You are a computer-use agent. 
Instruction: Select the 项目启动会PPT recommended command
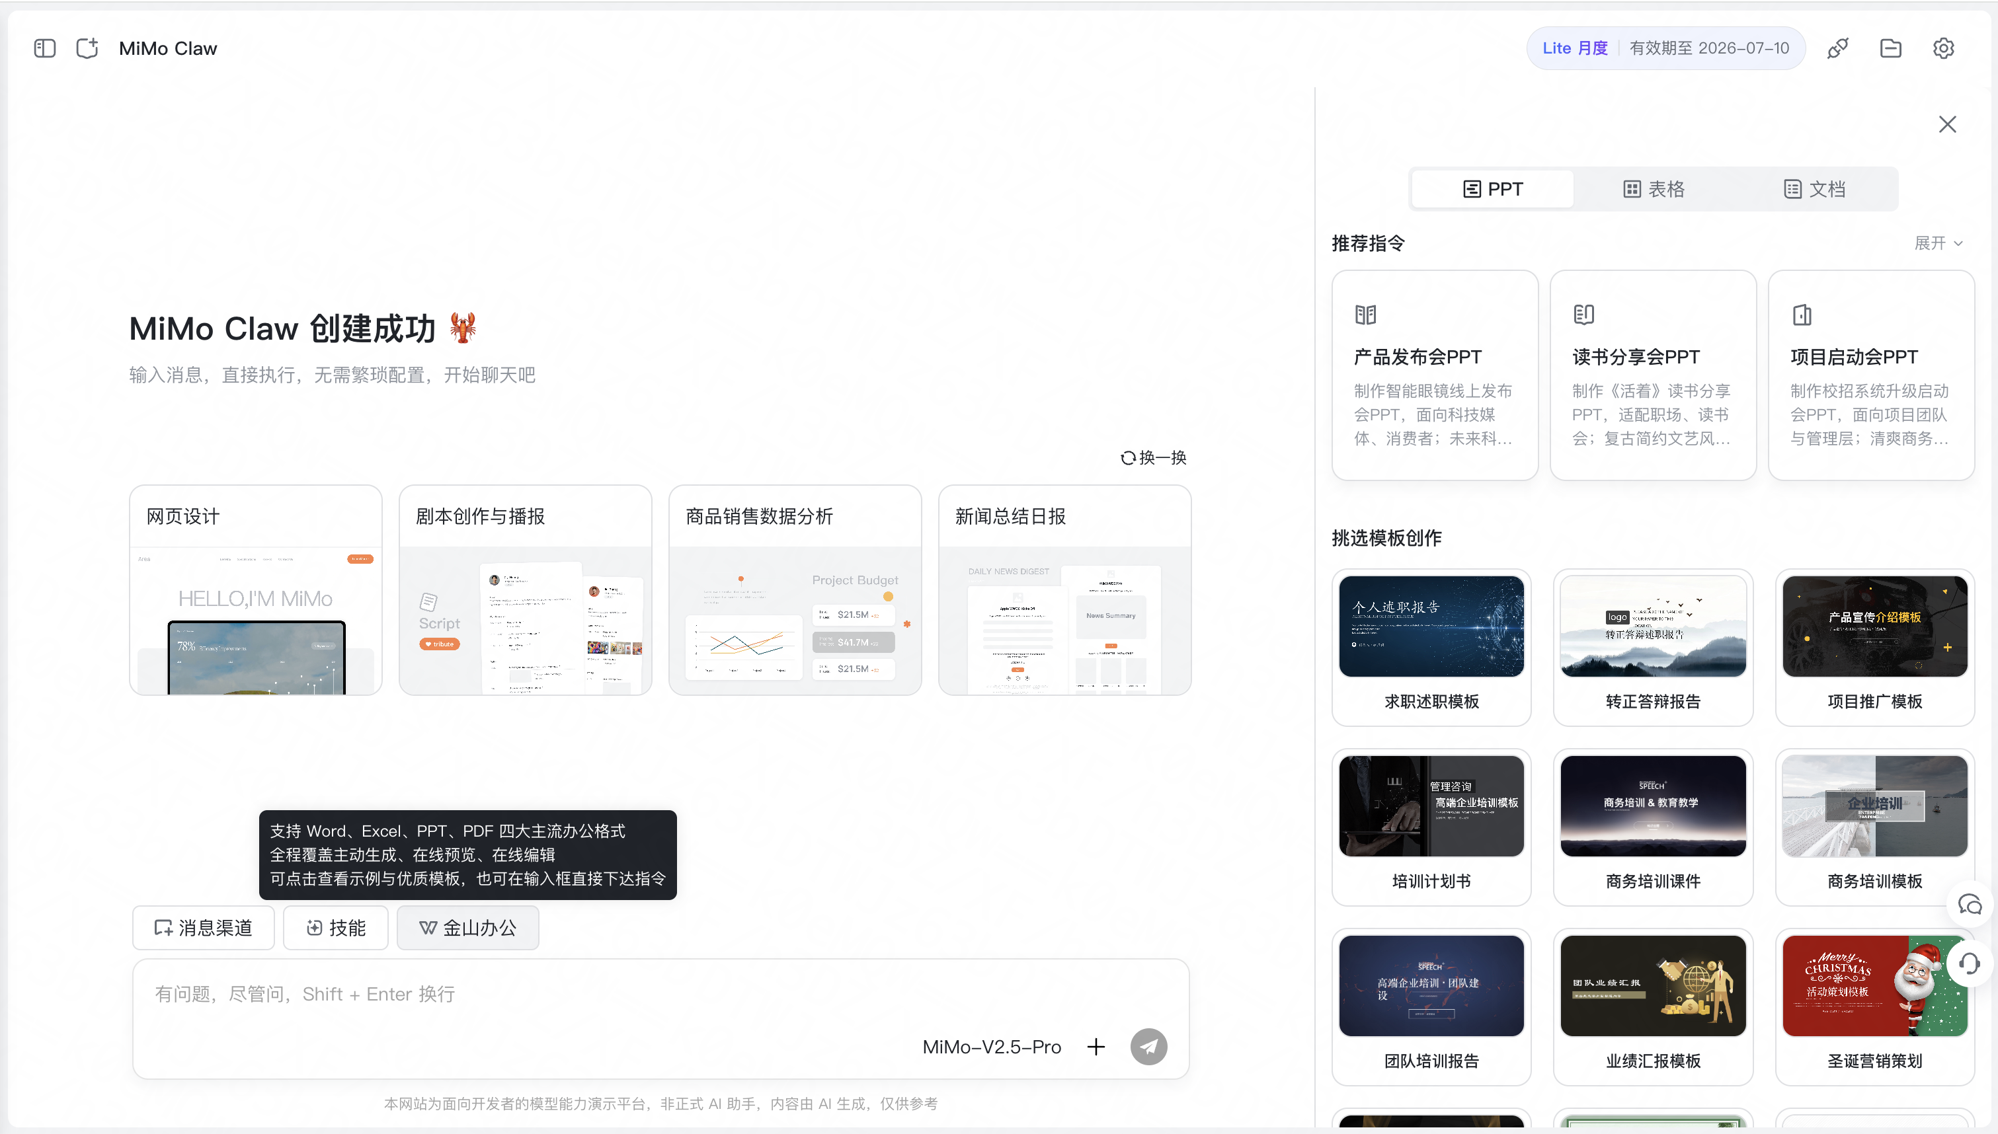click(x=1871, y=375)
